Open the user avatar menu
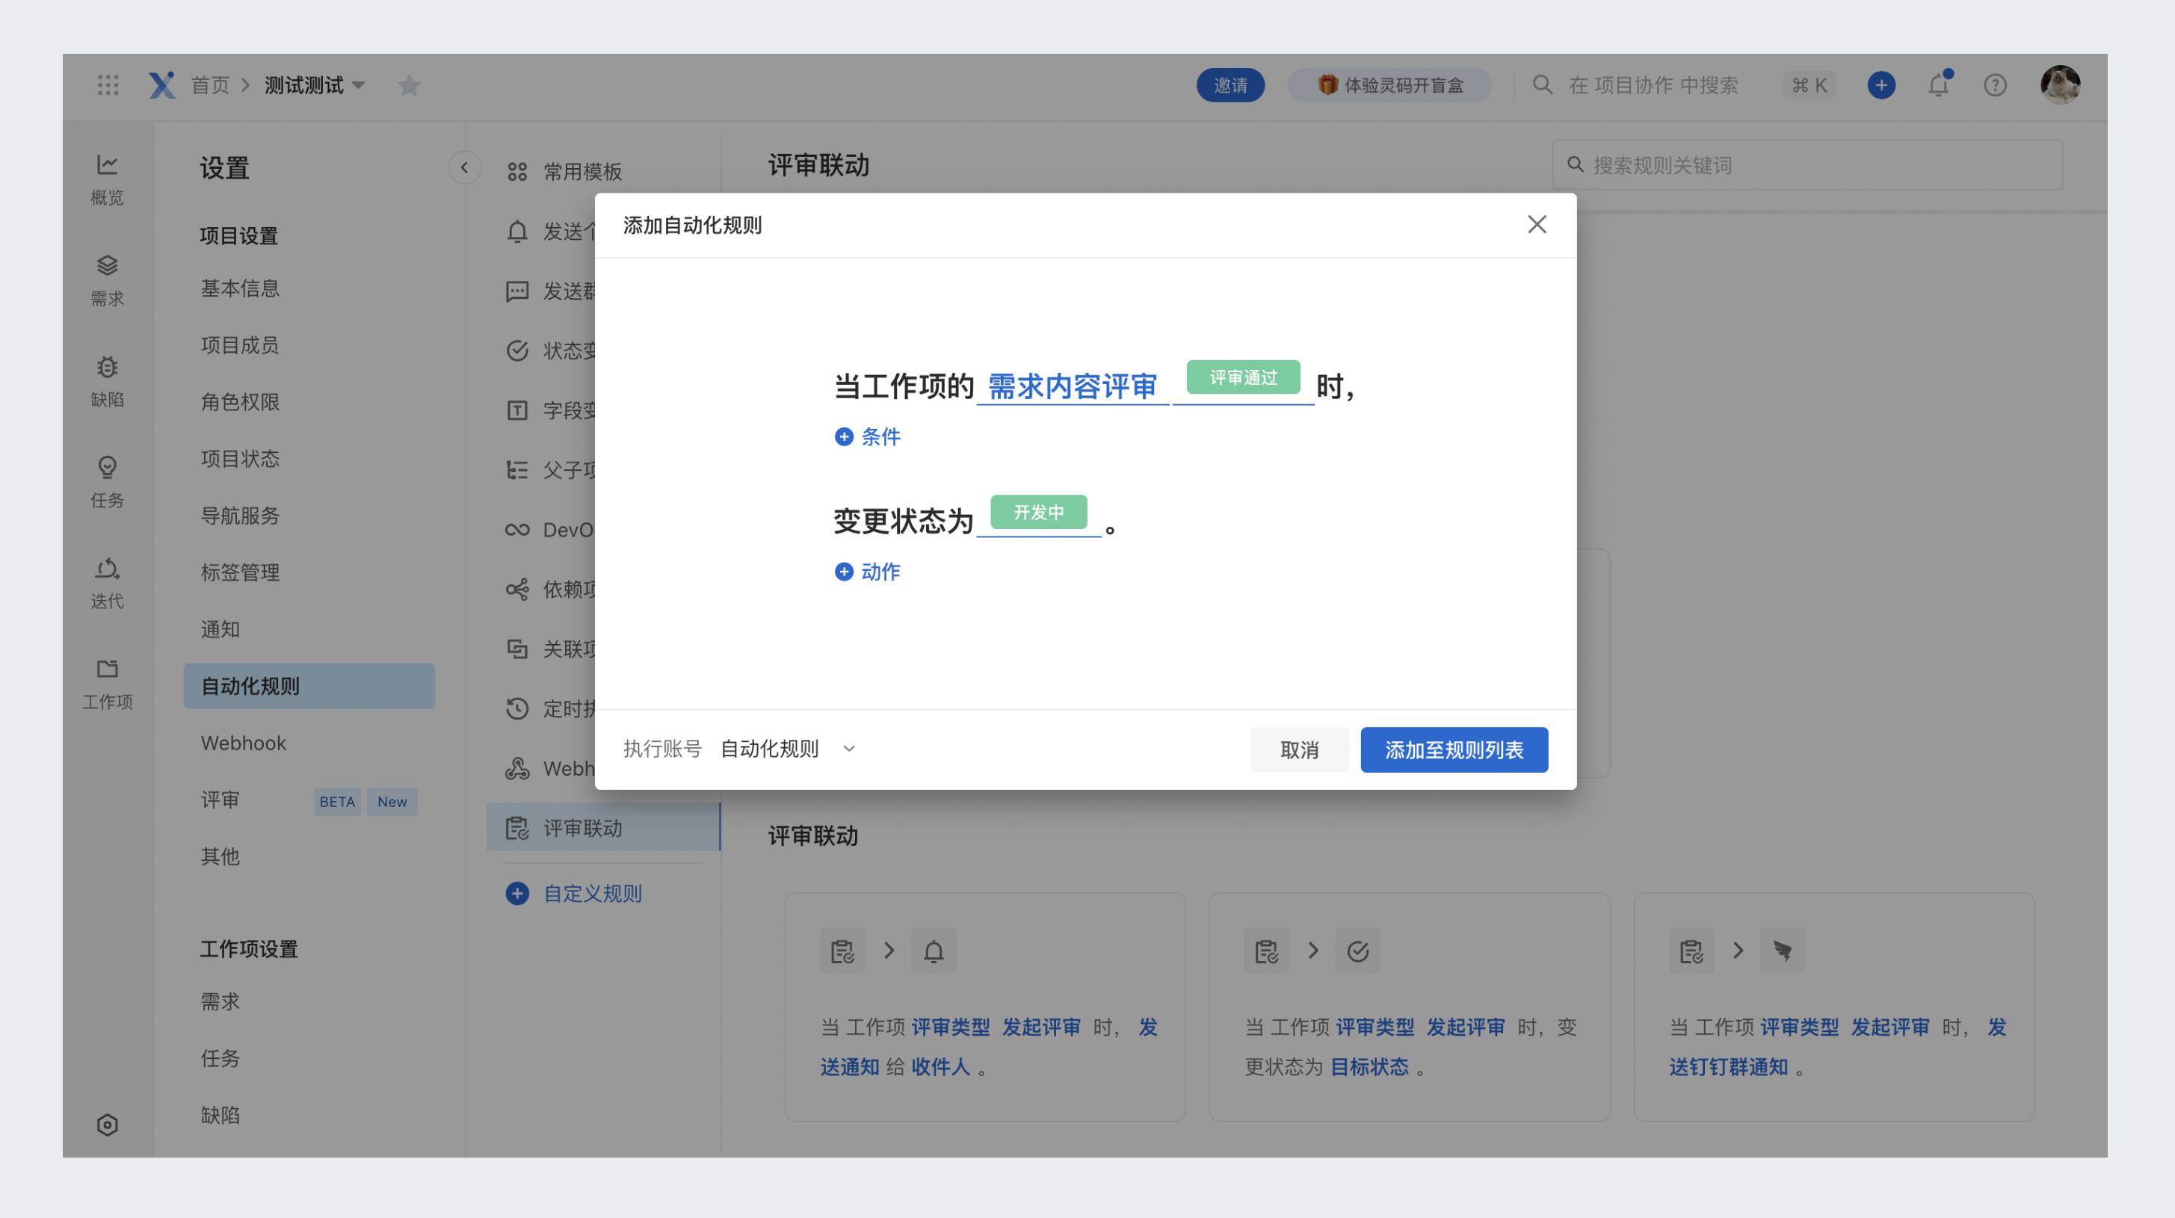The height and width of the screenshot is (1218, 2175). tap(2060, 84)
